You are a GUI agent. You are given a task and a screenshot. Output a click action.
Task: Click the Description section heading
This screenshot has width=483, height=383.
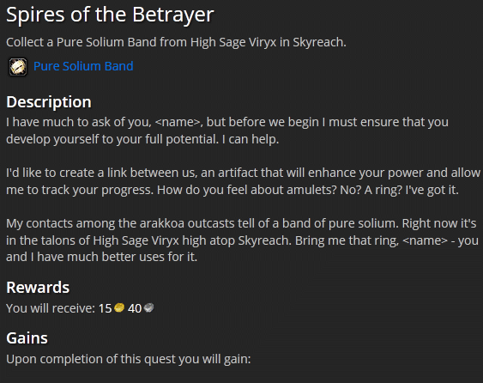point(49,102)
